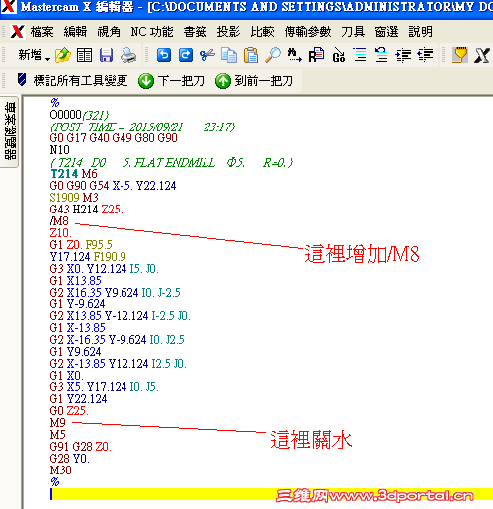Open the 編輯 menu
Viewport: 493px width, 509px height.
point(75,32)
